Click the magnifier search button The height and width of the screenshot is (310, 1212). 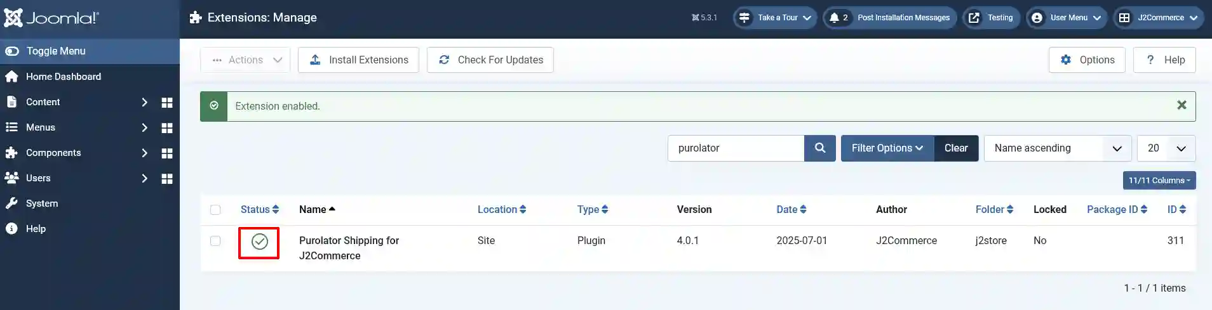coord(820,148)
